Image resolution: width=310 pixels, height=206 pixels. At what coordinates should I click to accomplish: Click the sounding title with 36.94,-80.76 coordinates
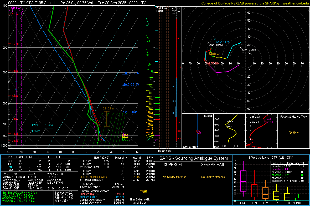[77, 3]
